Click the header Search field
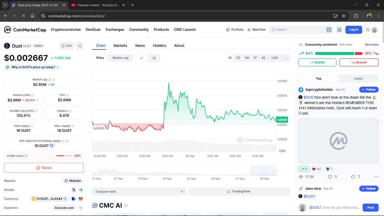This screenshot has height=216, width=384. (x=301, y=30)
